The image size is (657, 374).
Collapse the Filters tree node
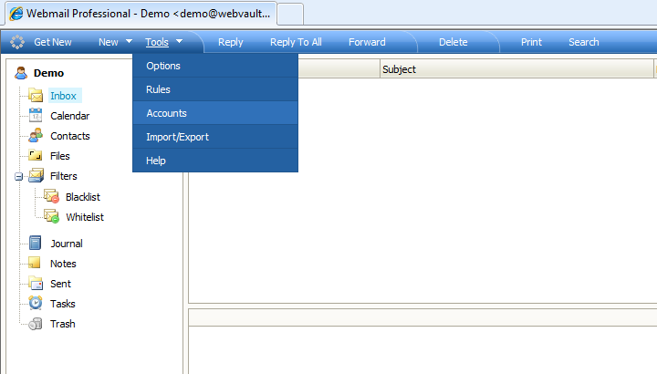(x=18, y=177)
